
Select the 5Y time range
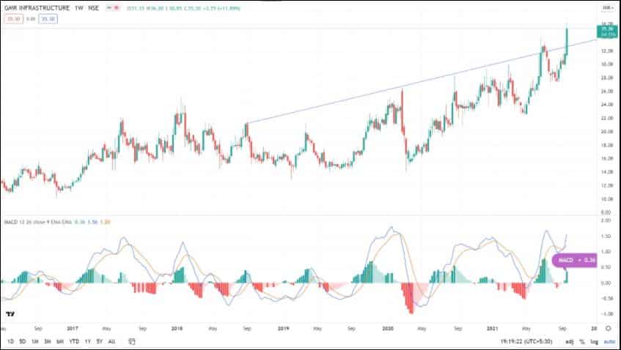[100, 341]
